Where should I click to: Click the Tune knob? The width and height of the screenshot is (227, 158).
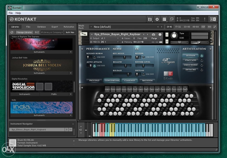(174, 35)
